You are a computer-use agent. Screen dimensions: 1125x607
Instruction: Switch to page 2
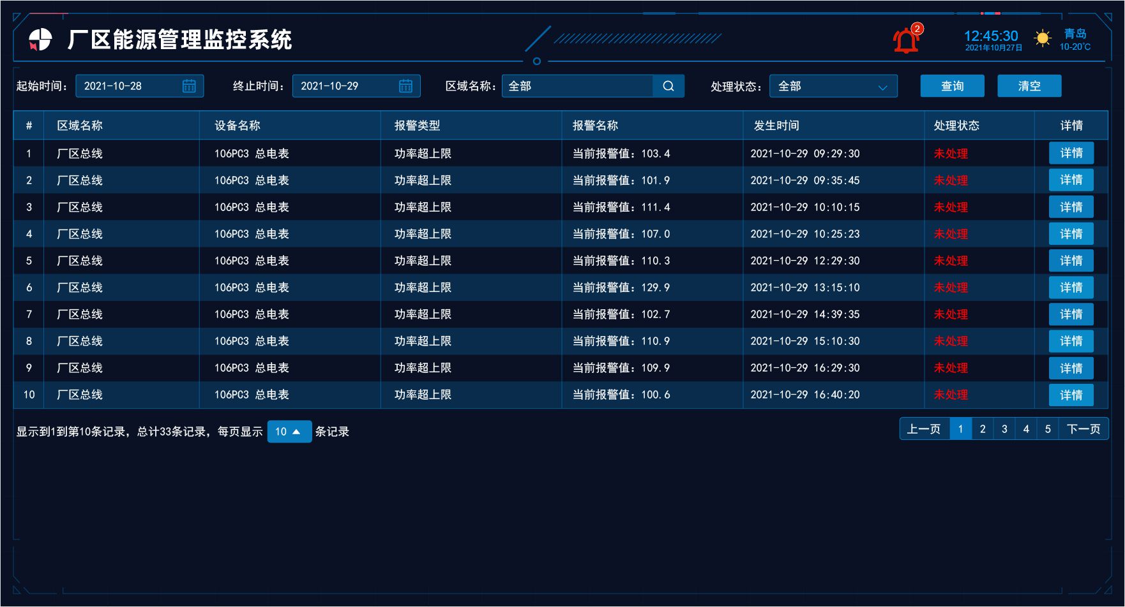click(x=983, y=429)
